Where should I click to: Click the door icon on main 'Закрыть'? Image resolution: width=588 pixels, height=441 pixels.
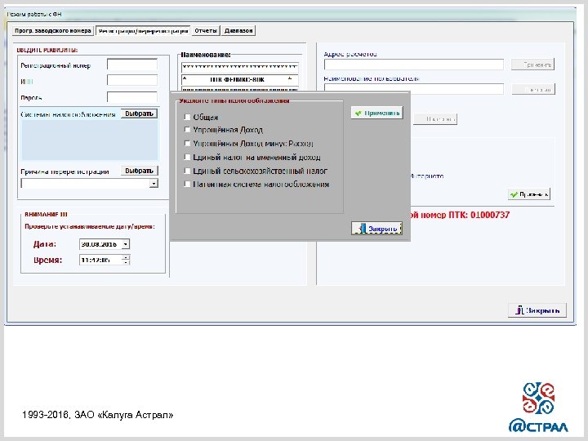coord(519,310)
